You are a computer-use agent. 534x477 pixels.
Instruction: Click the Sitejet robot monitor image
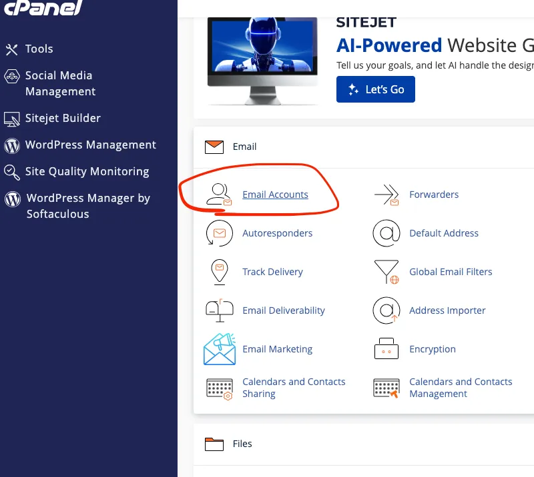point(262,61)
